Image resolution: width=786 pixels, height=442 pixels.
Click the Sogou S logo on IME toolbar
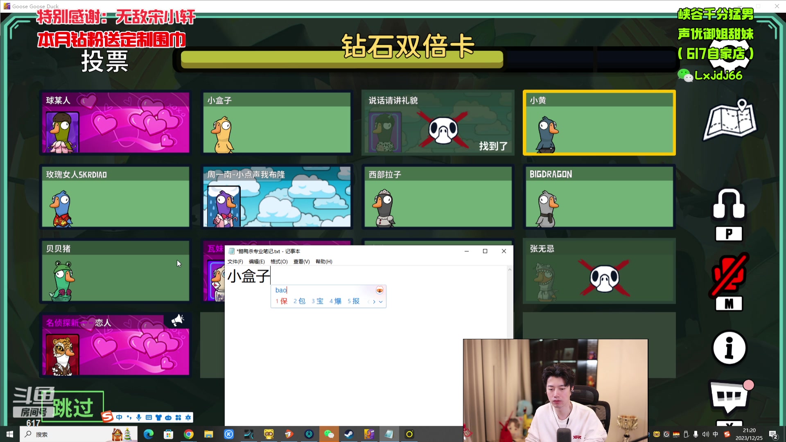(107, 417)
